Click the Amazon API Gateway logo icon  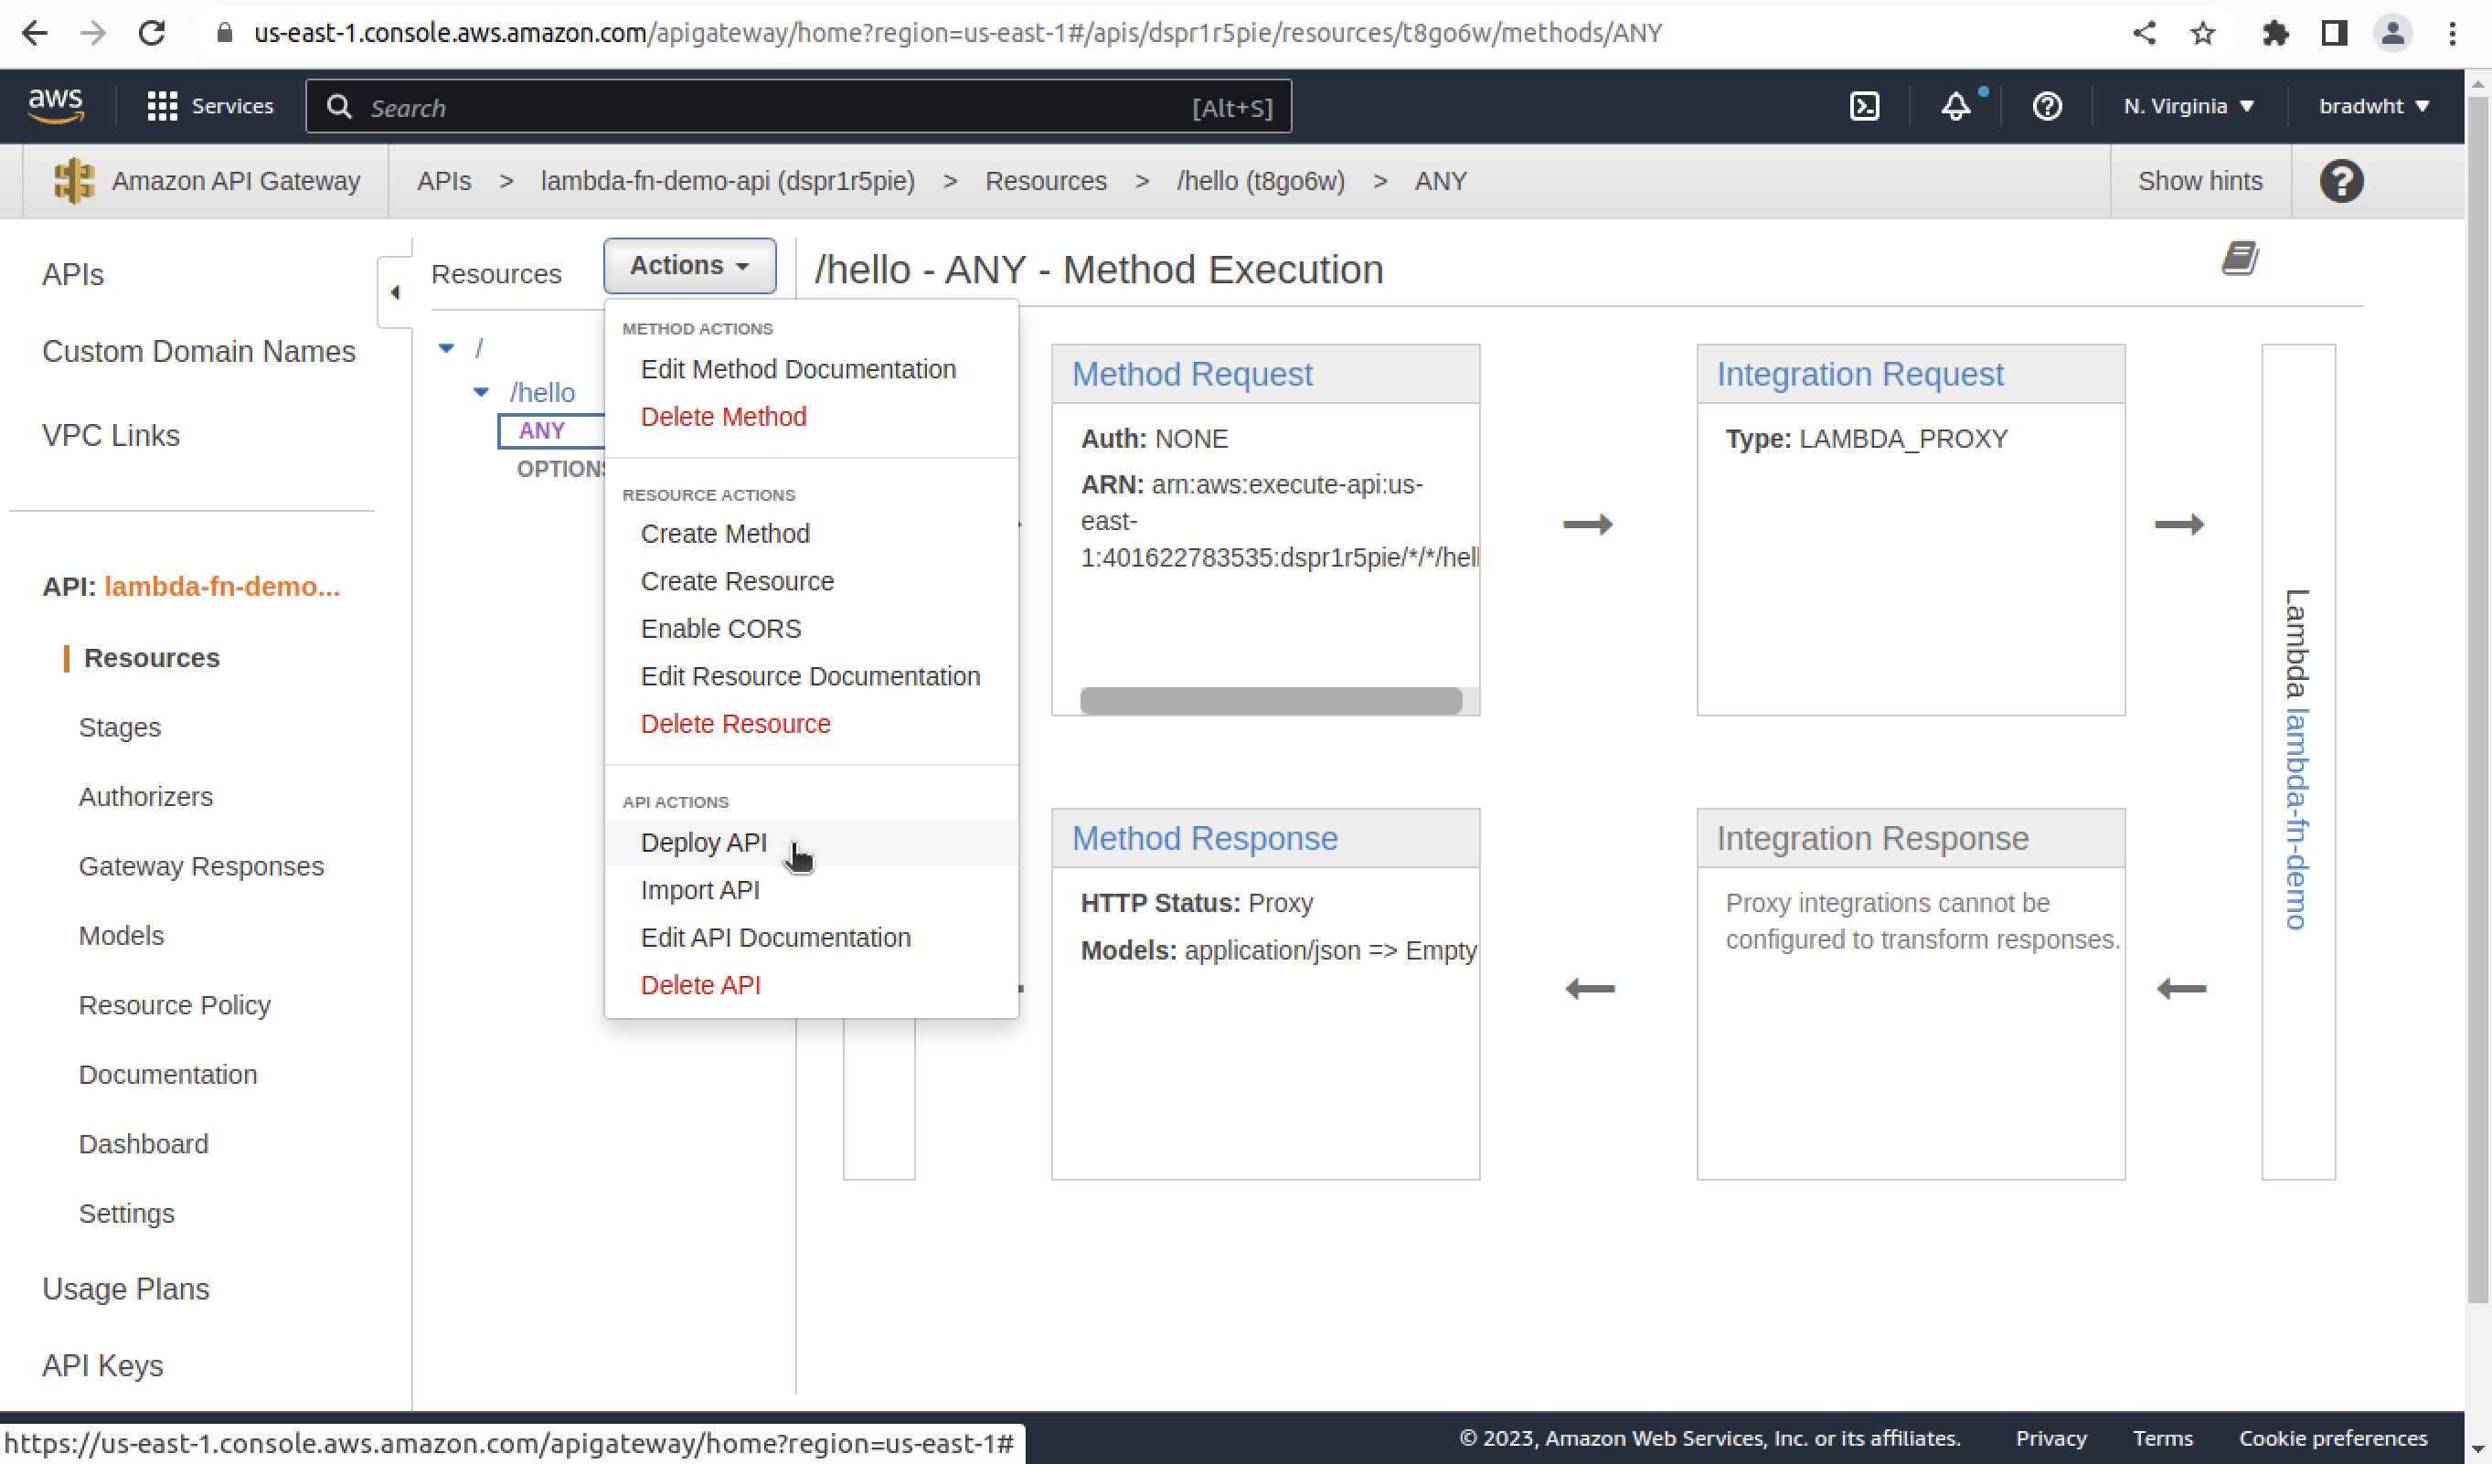click(x=74, y=181)
